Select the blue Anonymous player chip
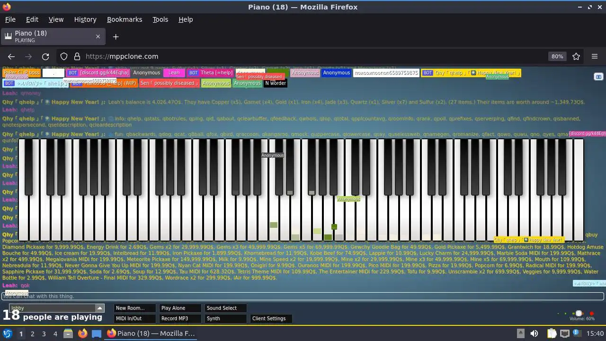The width and height of the screenshot is (606, 341). coord(337,72)
